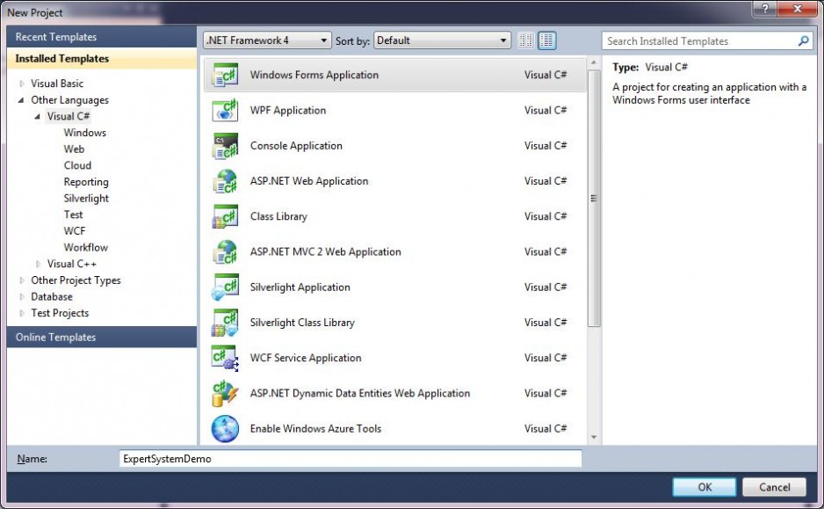This screenshot has height=509, width=824.
Task: Select the Reporting category
Action: click(x=86, y=182)
